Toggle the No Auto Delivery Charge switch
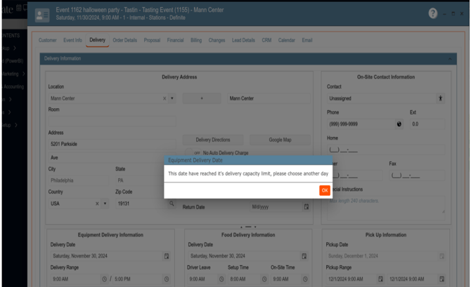The width and height of the screenshot is (471, 287). coord(196,153)
